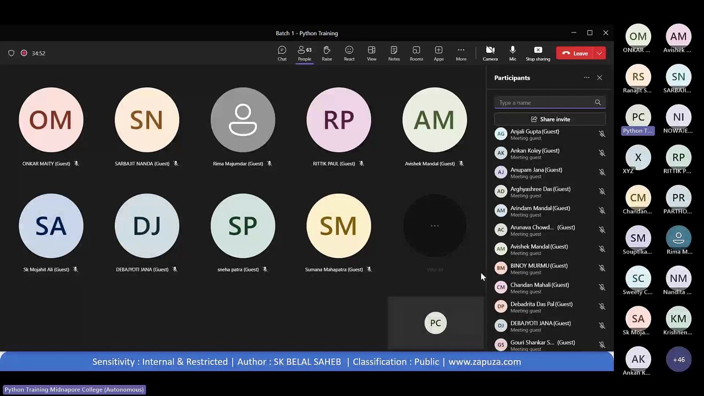Click ONKAR MAITY's video tile avatar
The height and width of the screenshot is (396, 704).
(x=51, y=120)
